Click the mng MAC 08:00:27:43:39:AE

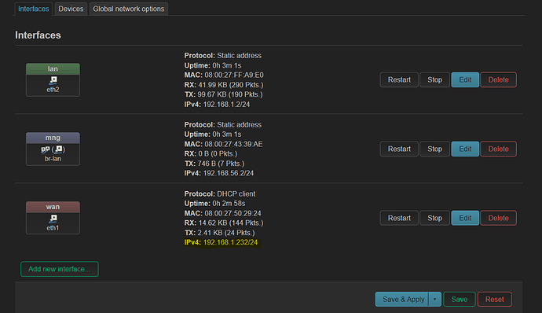coord(233,144)
